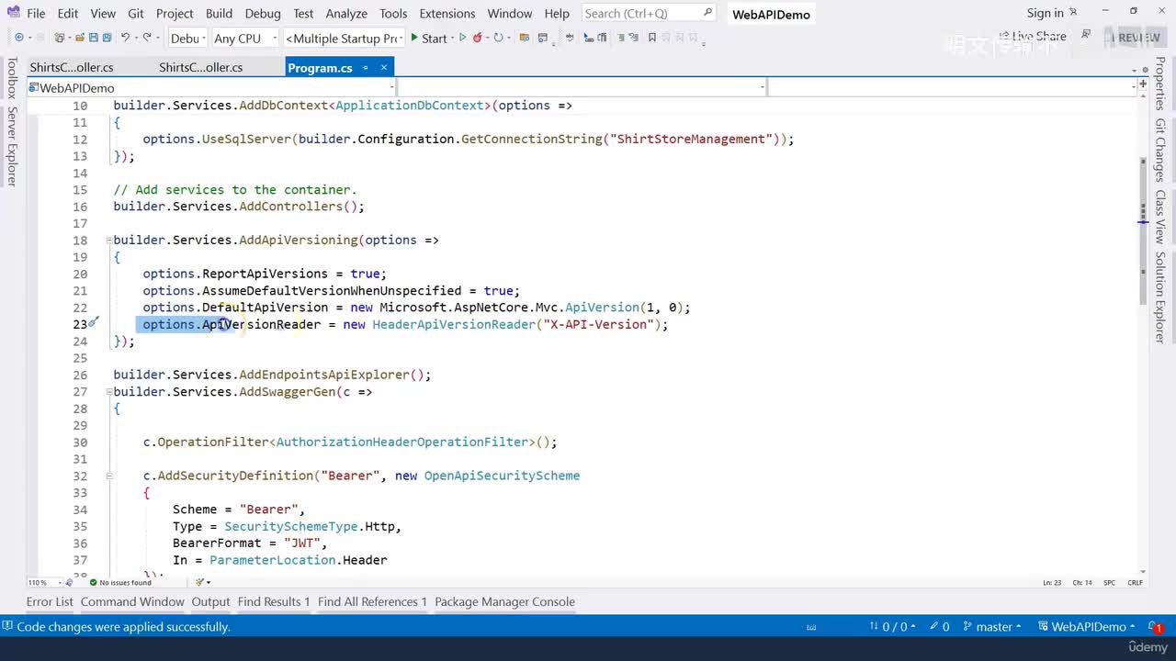Open the WebAPIDemo repository dropdown in status bar
The image size is (1176, 661).
point(1087,626)
